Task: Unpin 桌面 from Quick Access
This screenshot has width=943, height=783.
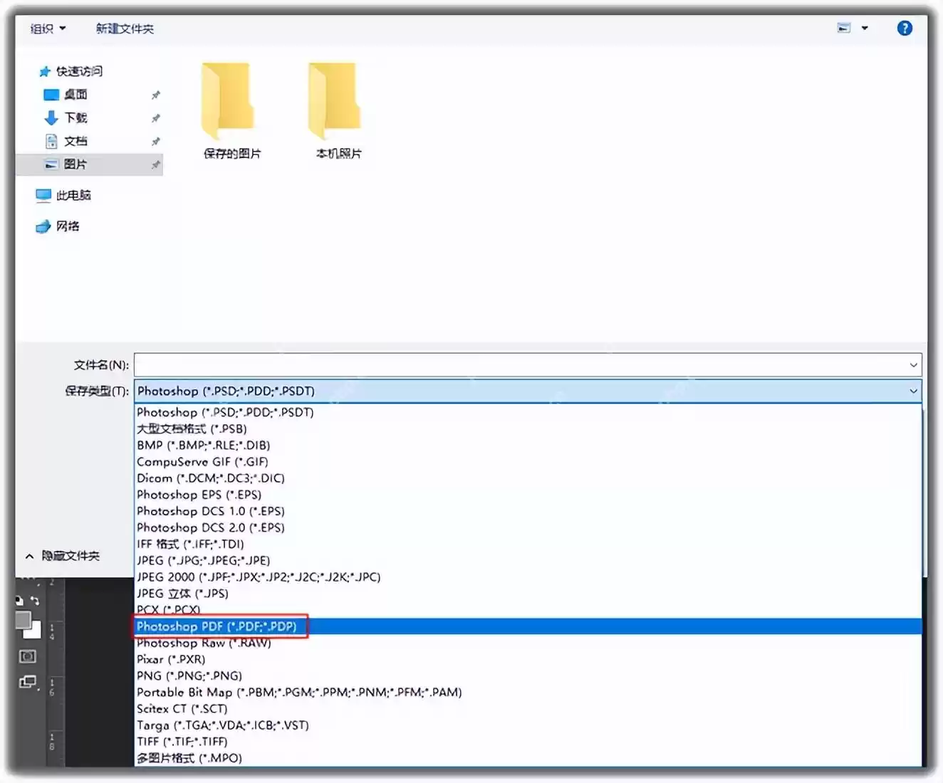Action: [x=155, y=95]
